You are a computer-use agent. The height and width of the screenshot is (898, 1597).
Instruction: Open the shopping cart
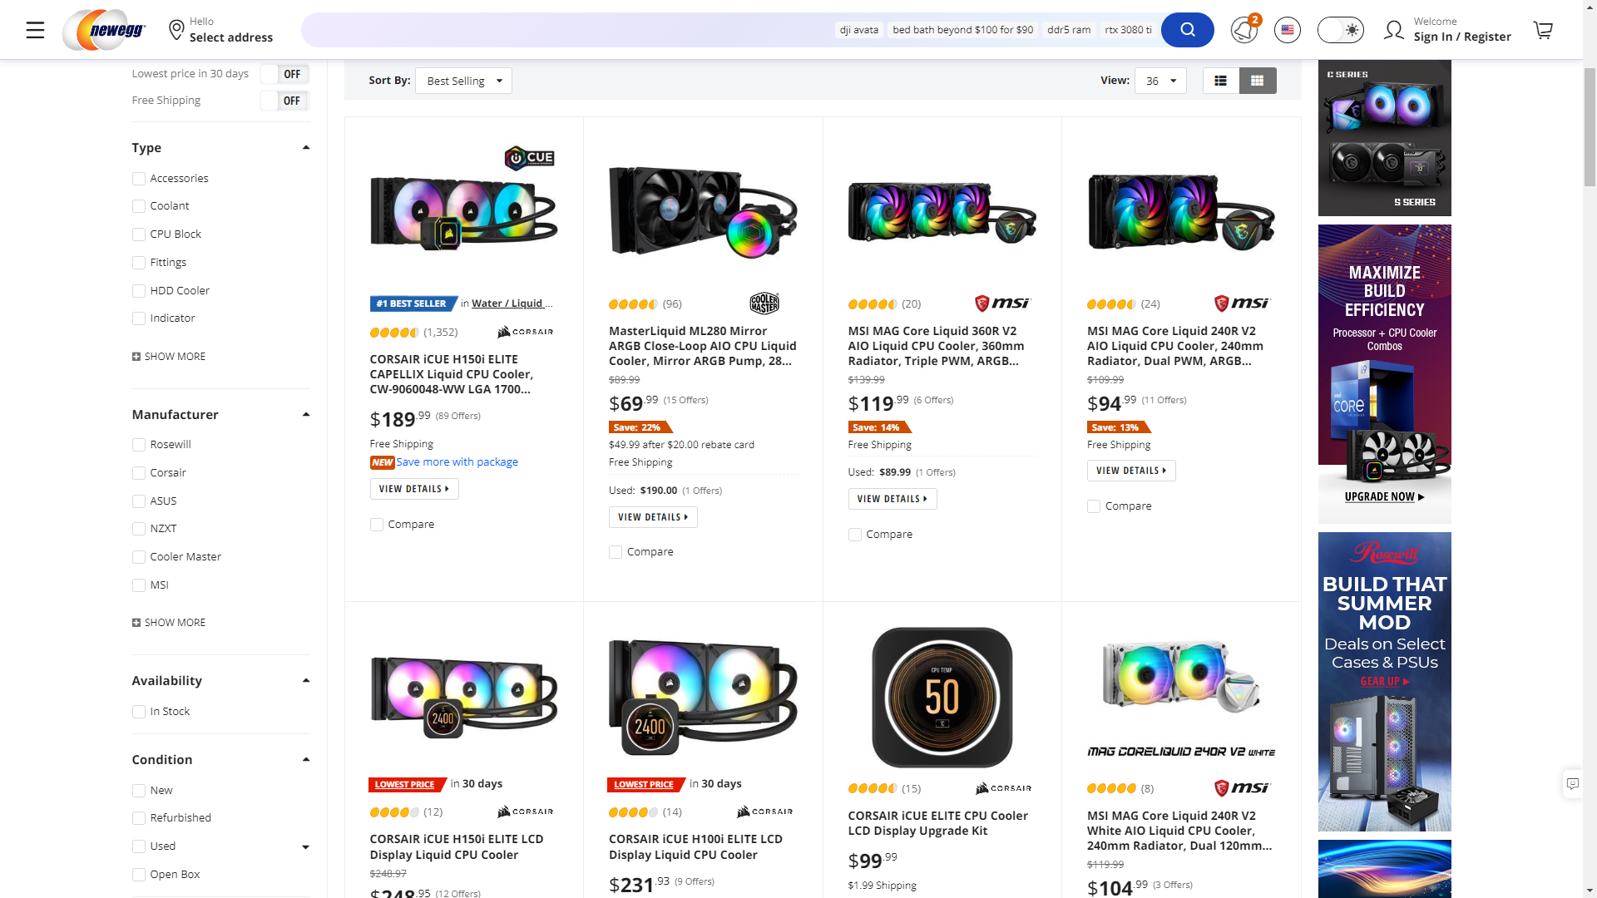(x=1543, y=31)
